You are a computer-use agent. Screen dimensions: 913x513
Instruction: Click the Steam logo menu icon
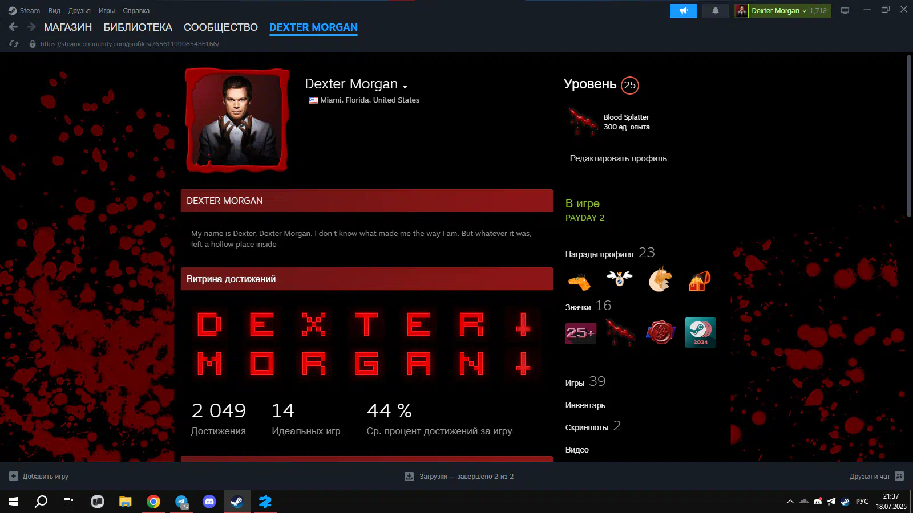(13, 10)
